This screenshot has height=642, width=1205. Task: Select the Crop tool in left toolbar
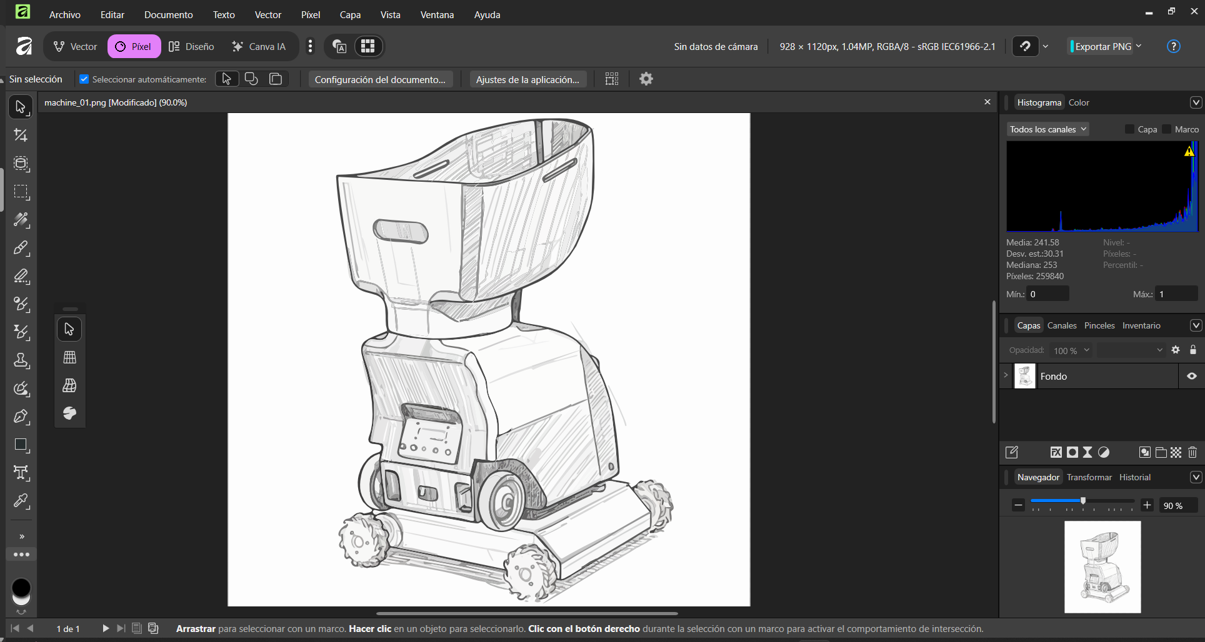(21, 136)
